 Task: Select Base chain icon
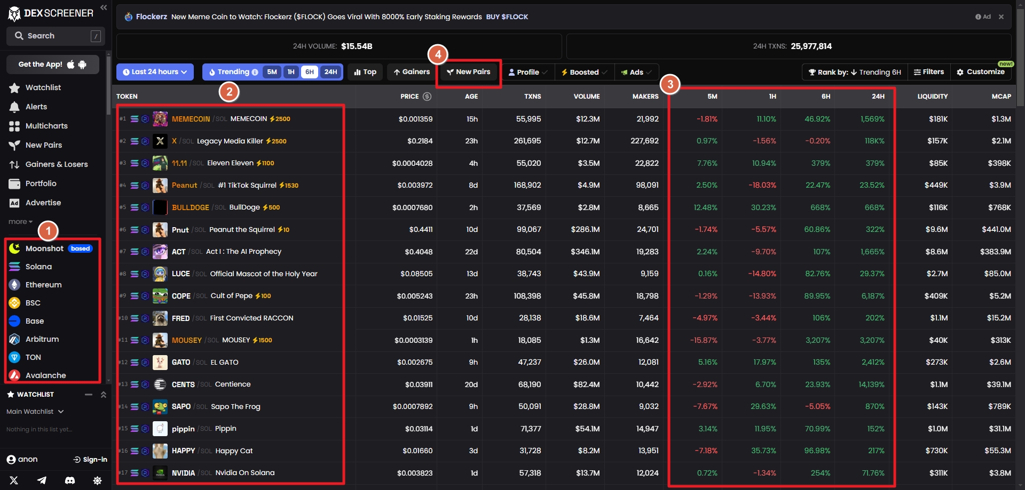coord(15,321)
